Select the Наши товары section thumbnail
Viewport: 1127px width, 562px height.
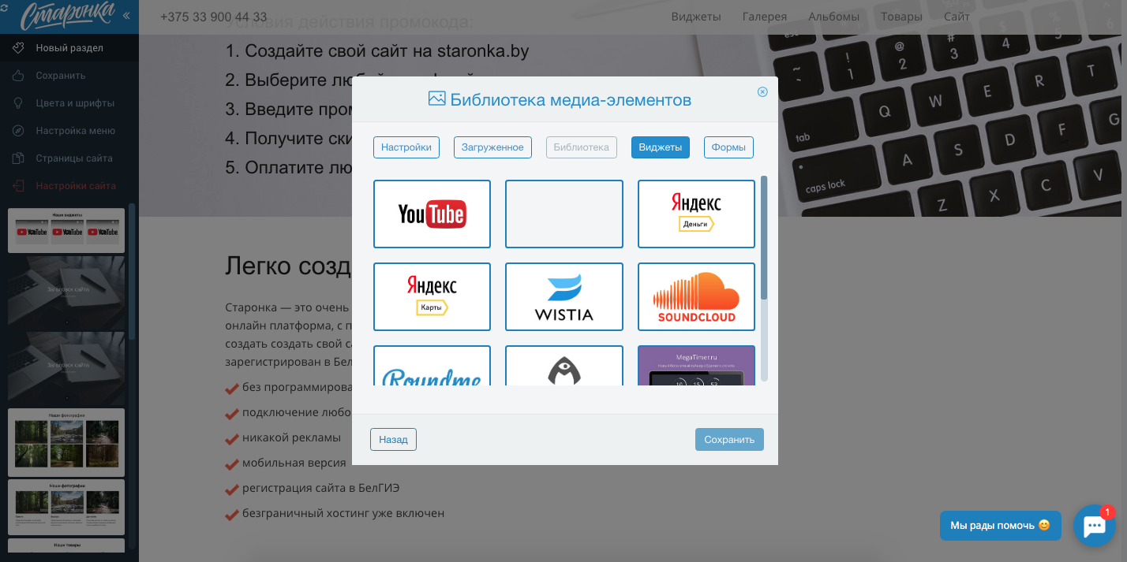pos(66,545)
